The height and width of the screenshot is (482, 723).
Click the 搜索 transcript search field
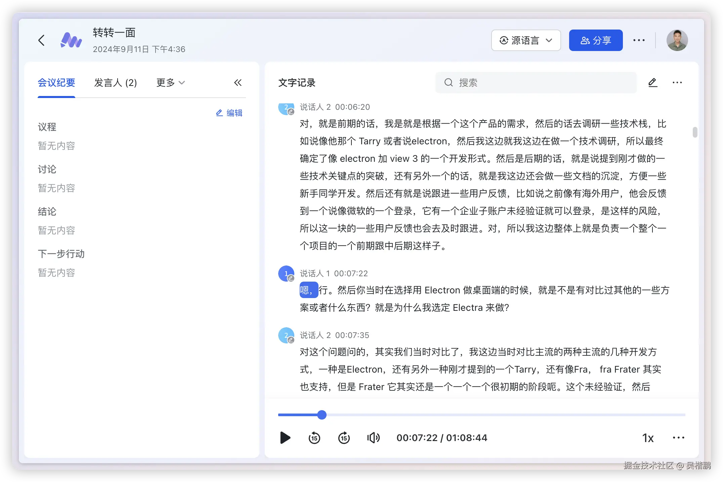click(x=536, y=83)
